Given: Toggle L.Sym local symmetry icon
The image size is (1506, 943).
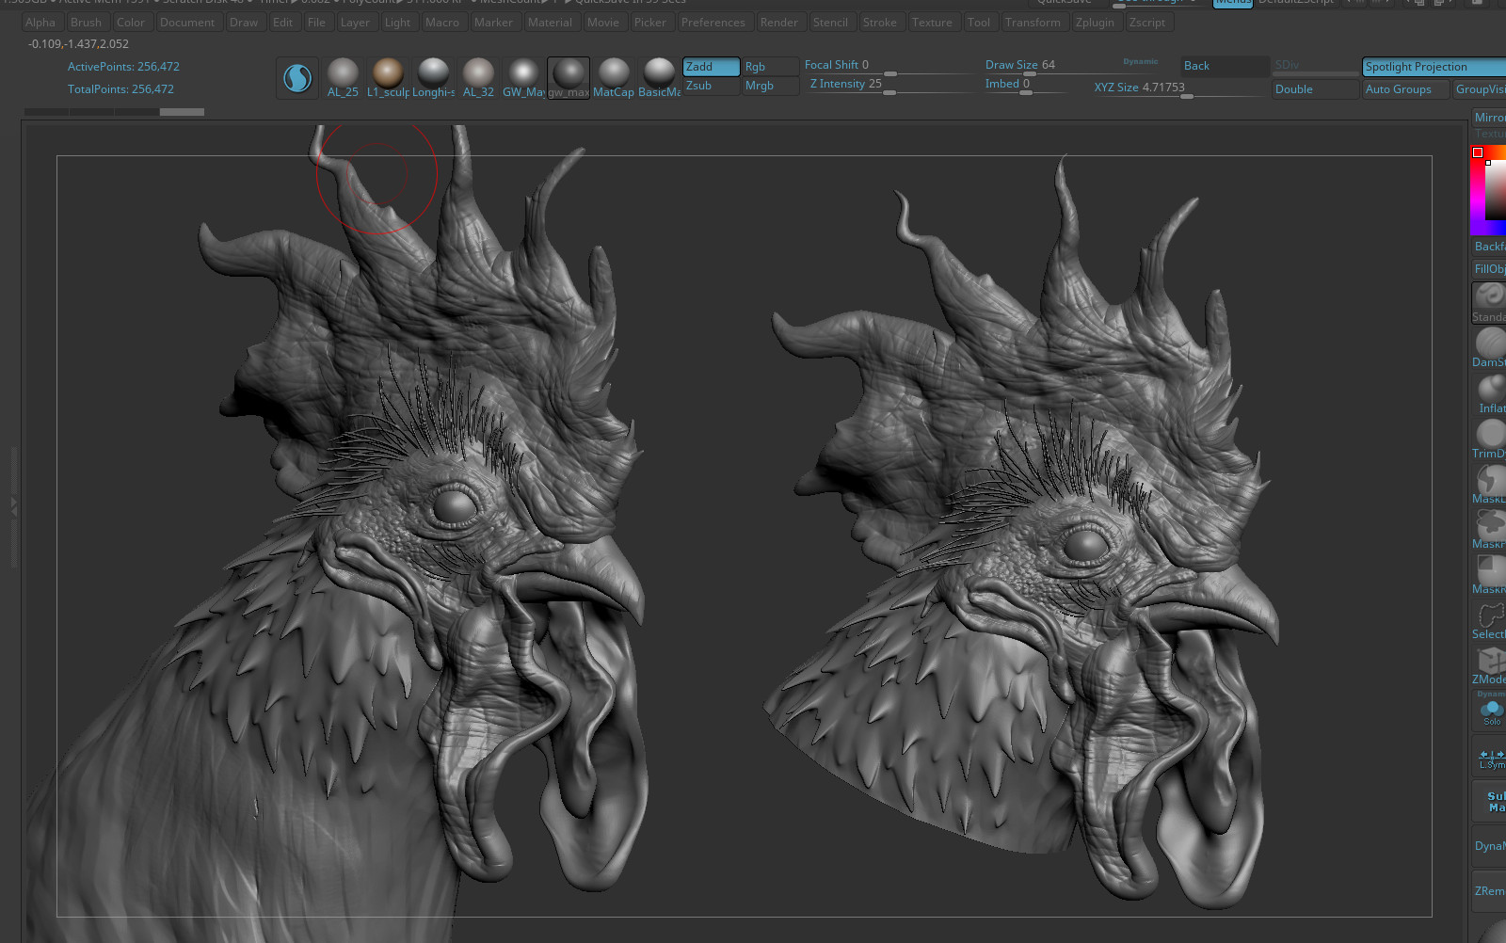Looking at the screenshot, I should (x=1491, y=758).
